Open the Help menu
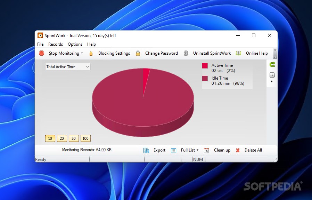 tap(91, 44)
